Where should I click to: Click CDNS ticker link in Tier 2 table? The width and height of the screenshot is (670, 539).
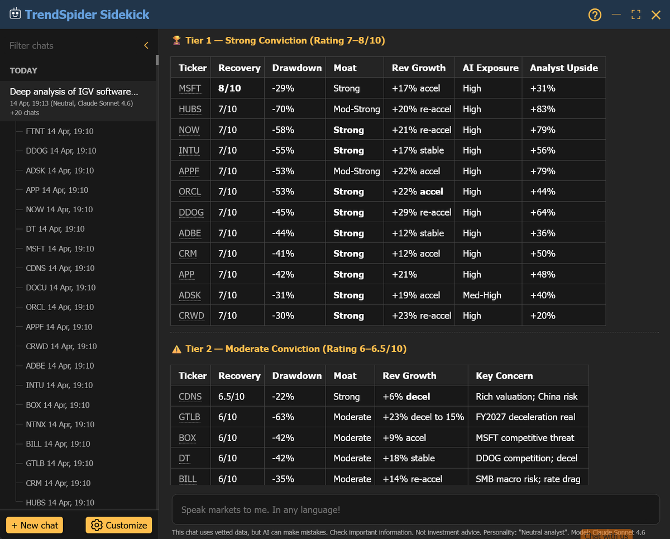click(x=190, y=397)
